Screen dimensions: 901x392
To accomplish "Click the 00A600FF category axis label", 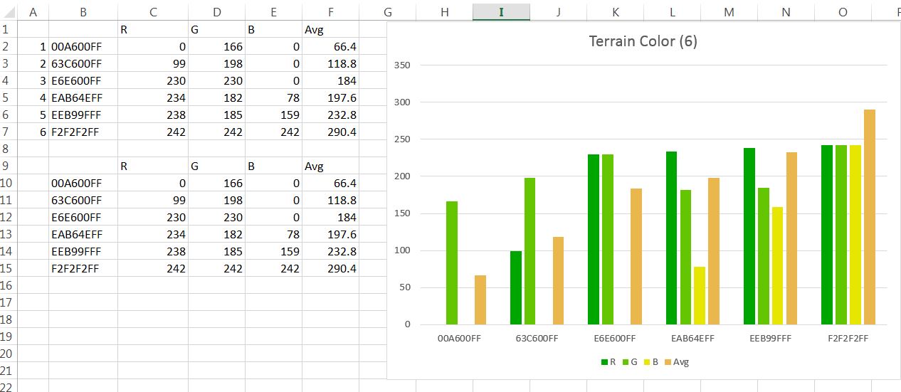I will click(x=460, y=339).
